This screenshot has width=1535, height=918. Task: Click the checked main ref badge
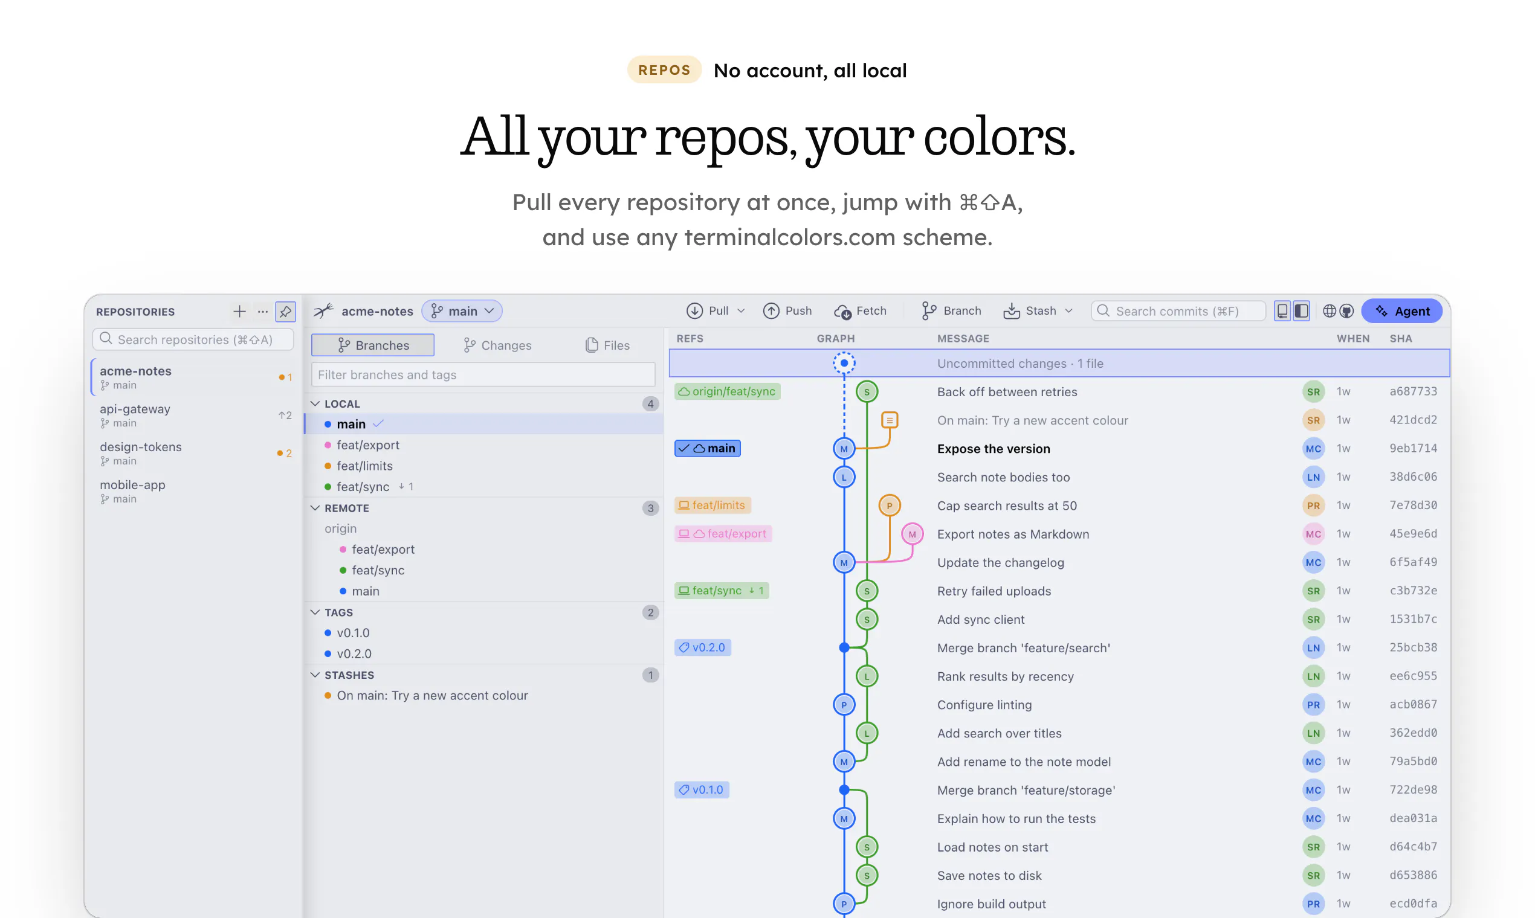[708, 449]
